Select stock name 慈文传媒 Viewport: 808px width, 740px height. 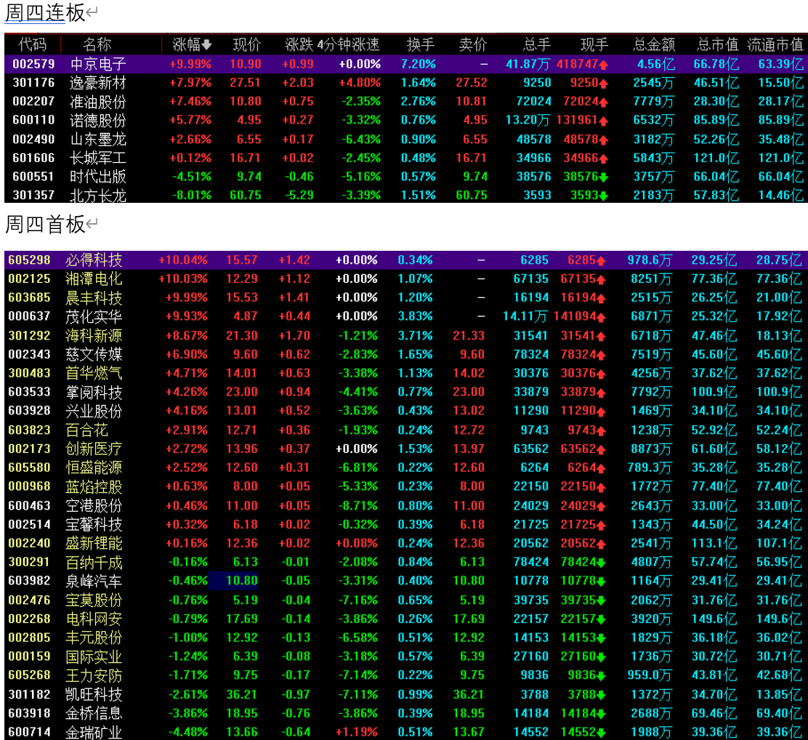click(x=94, y=354)
